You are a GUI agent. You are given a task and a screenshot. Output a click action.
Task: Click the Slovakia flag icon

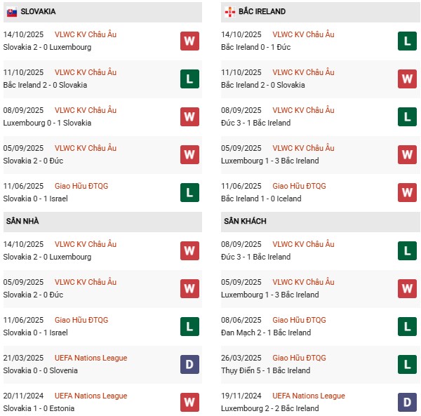(12, 12)
